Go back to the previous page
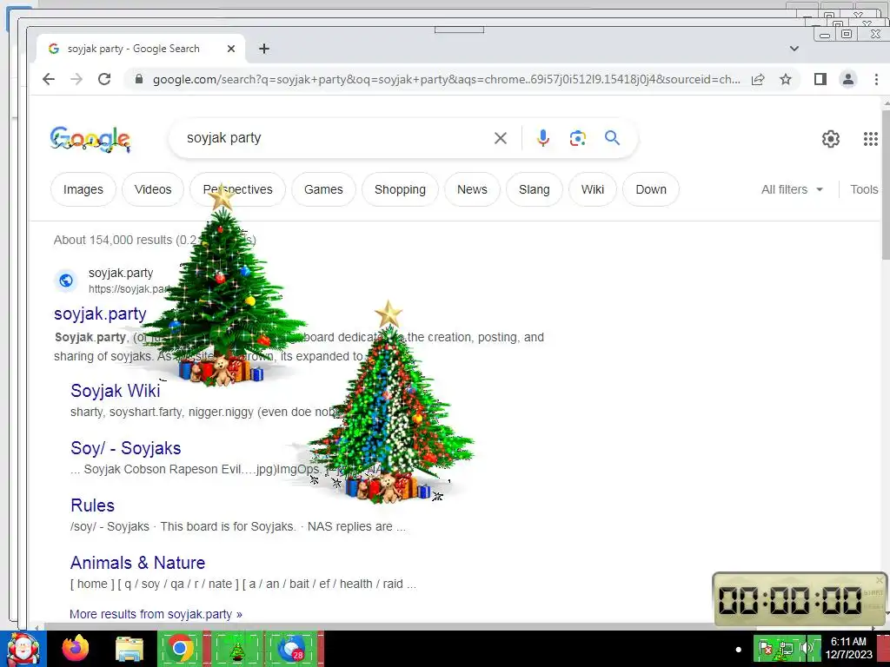 point(49,79)
